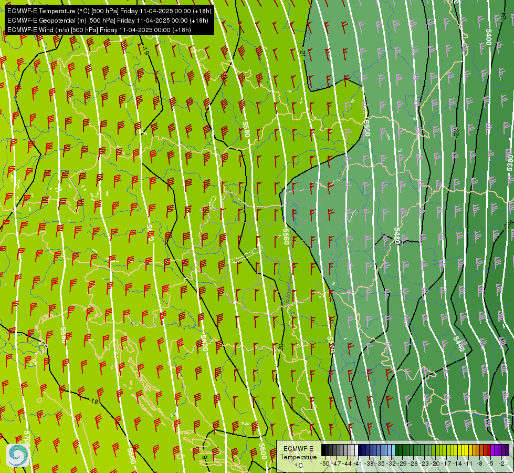Pick the darkest purple swatch at the scale's end
514x473 pixels.
(x=508, y=450)
